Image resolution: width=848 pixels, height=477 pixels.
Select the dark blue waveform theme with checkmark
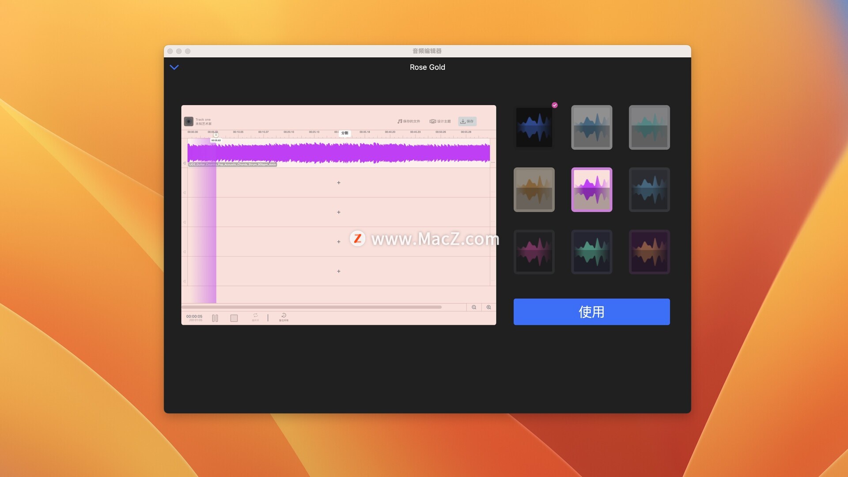point(534,127)
